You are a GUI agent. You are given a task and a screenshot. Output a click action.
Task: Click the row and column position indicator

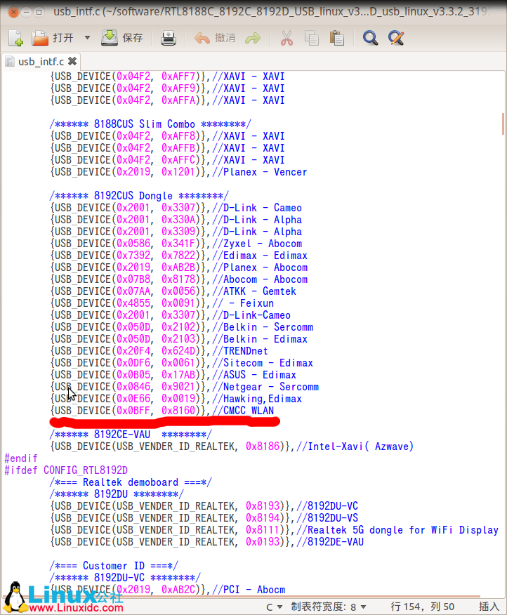coord(422,607)
